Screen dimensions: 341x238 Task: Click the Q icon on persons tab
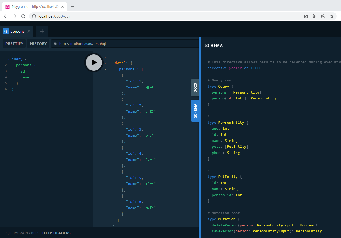(x=5, y=31)
